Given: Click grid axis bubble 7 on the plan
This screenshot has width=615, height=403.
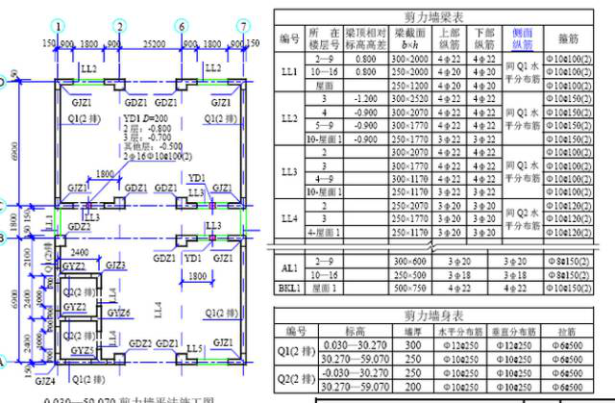Looking at the screenshot, I should point(243,27).
